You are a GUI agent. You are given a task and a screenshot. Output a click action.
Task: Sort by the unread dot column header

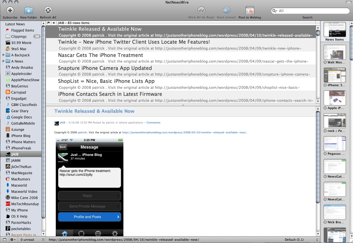coord(54,23)
